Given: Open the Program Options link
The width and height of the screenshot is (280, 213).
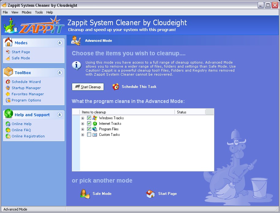Looking at the screenshot, I should click(26, 100).
